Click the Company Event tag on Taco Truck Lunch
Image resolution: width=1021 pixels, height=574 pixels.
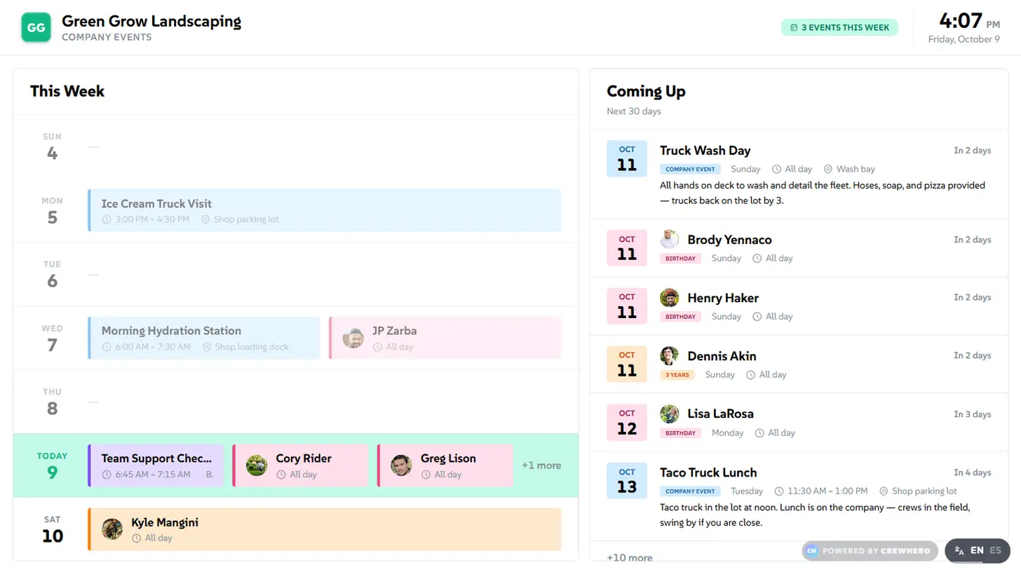(x=690, y=491)
